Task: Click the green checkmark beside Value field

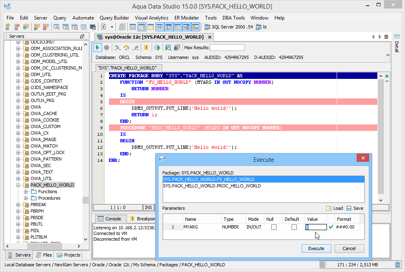Action: (331, 227)
